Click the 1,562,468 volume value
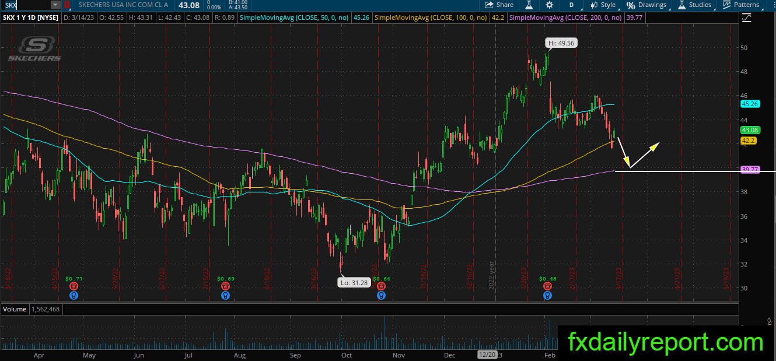Screen dimensions: 776x361 click(x=44, y=309)
